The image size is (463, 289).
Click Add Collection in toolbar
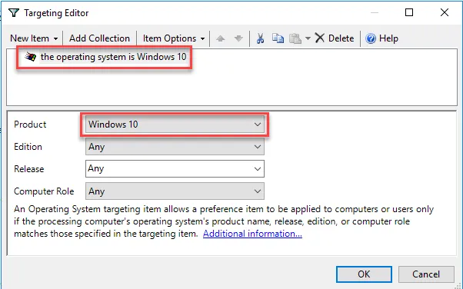click(99, 38)
